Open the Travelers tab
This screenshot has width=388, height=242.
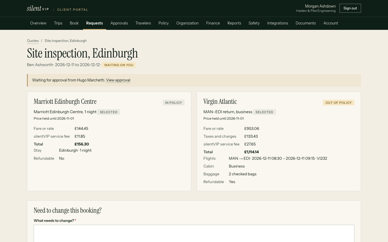pos(143,23)
